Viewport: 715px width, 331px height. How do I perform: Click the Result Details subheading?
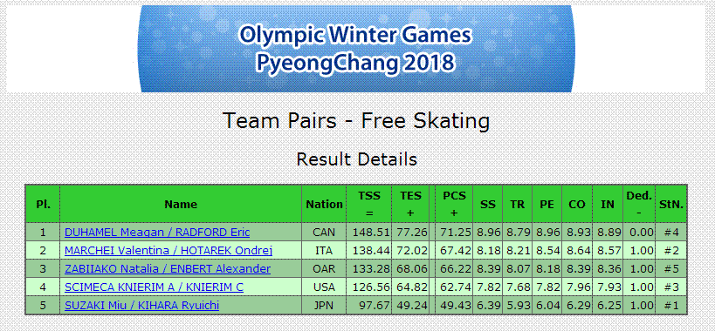[x=356, y=159]
